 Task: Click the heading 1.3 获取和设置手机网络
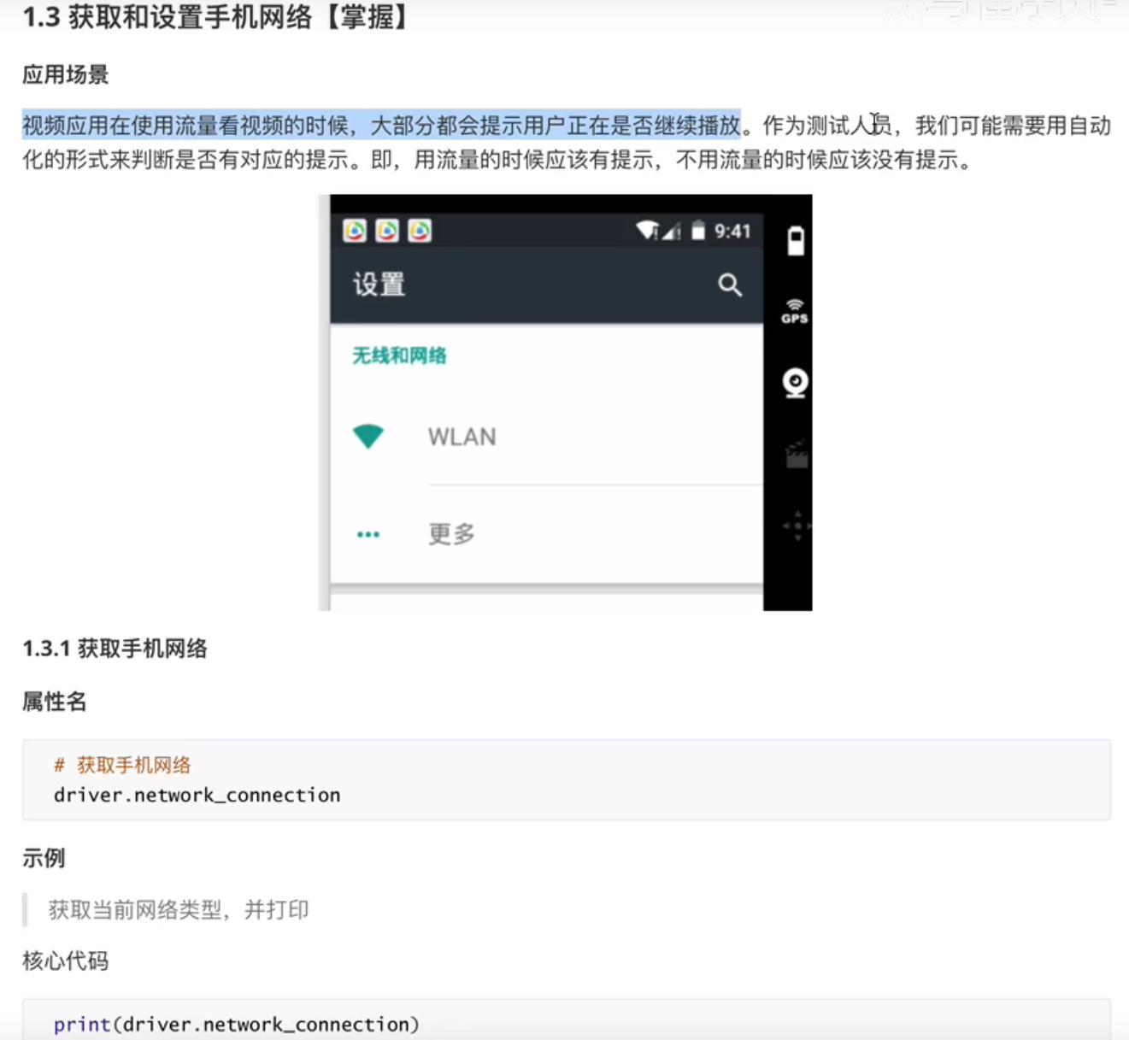click(216, 17)
